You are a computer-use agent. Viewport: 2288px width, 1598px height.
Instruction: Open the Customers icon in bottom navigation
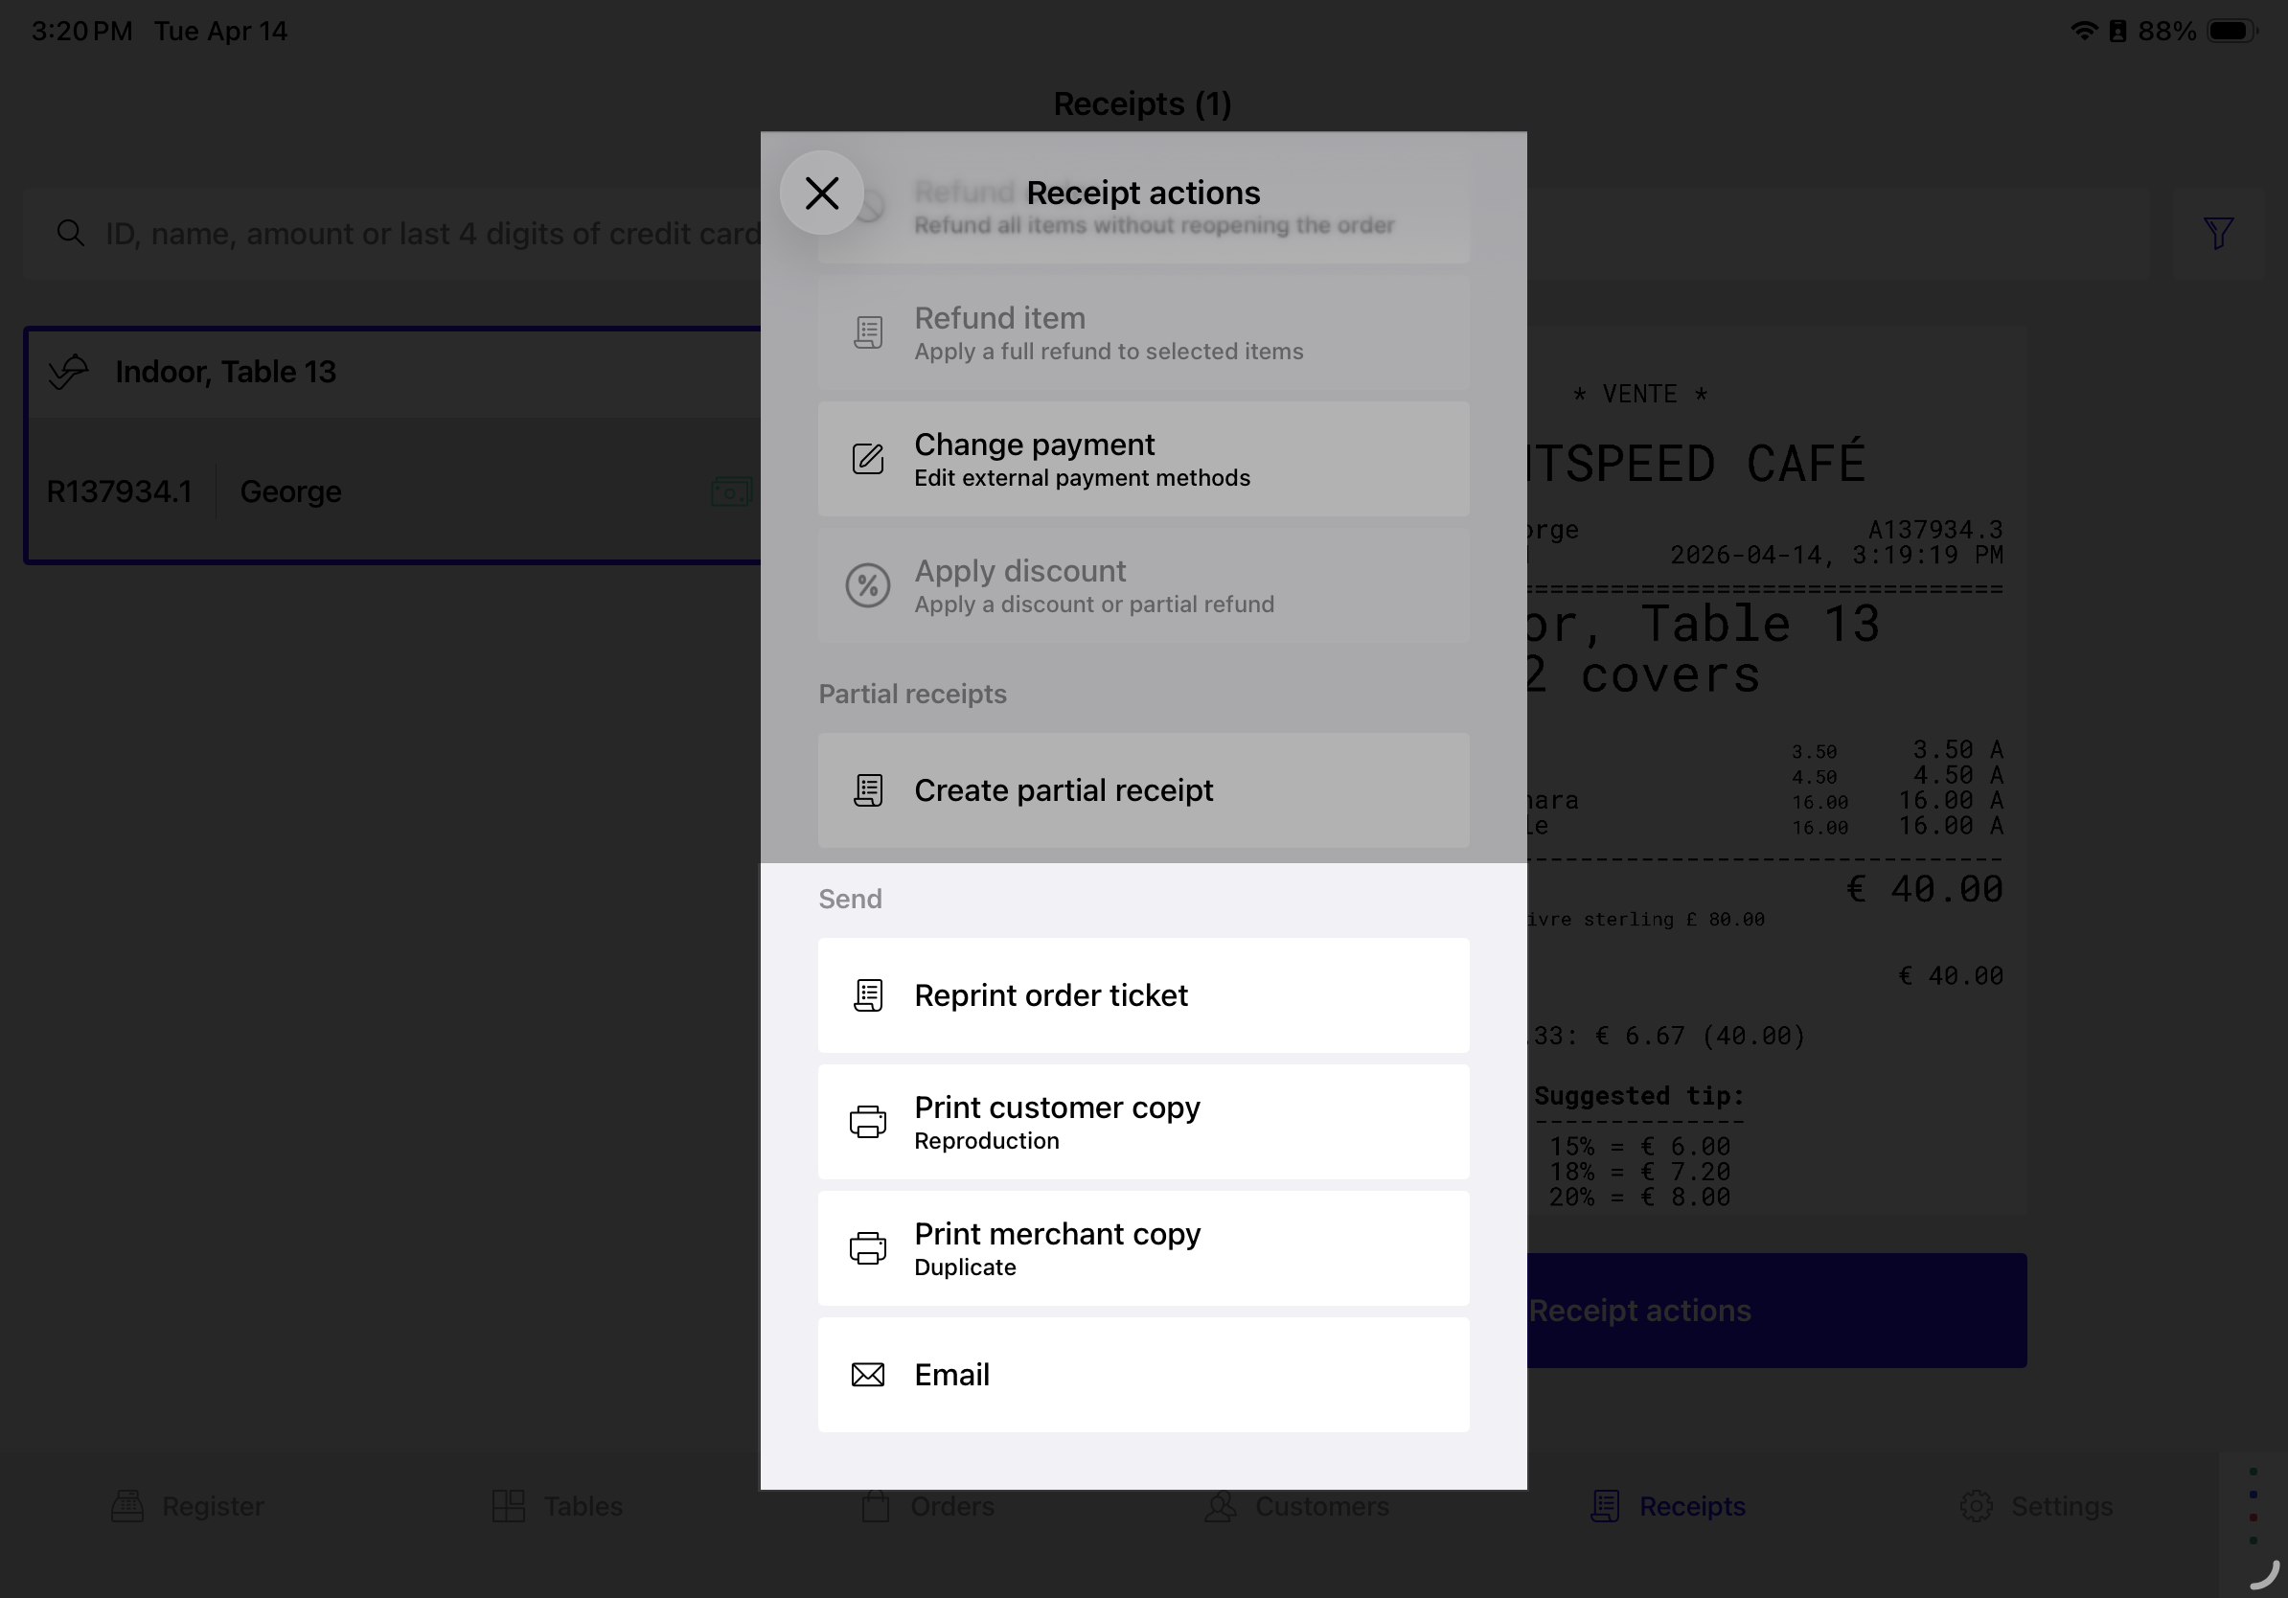pos(1222,1506)
